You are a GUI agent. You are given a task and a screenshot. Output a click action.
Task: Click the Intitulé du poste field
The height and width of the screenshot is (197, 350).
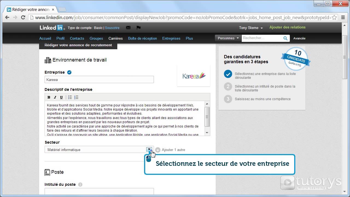point(99,191)
